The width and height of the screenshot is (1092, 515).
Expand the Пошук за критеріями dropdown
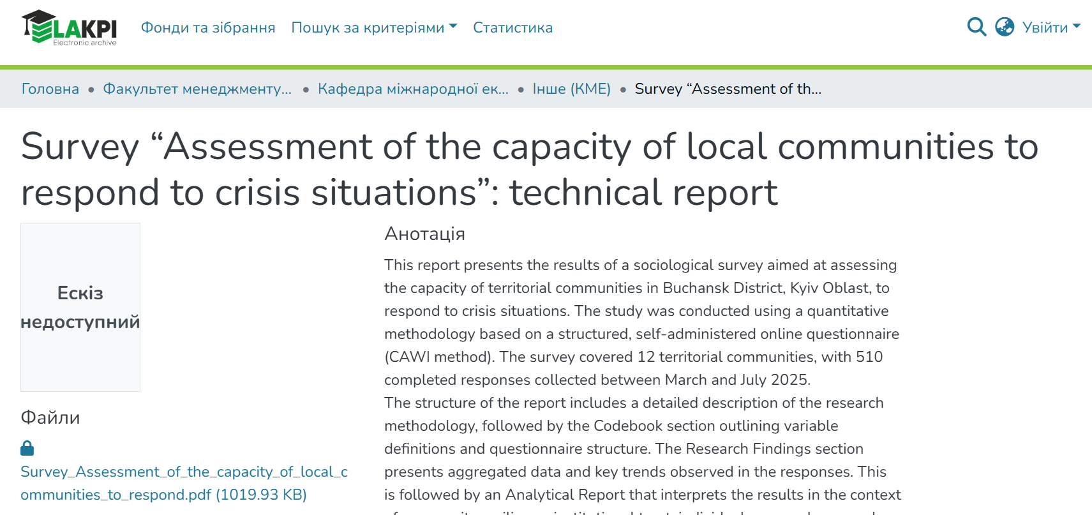click(x=374, y=27)
